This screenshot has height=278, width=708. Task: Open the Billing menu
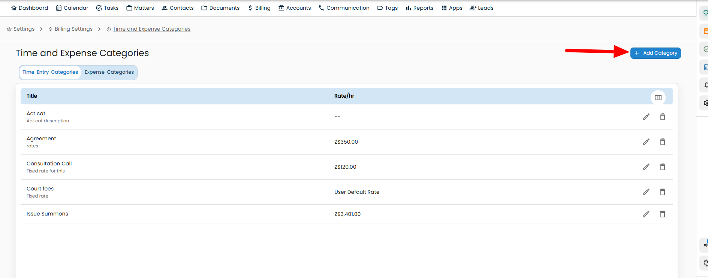click(259, 8)
